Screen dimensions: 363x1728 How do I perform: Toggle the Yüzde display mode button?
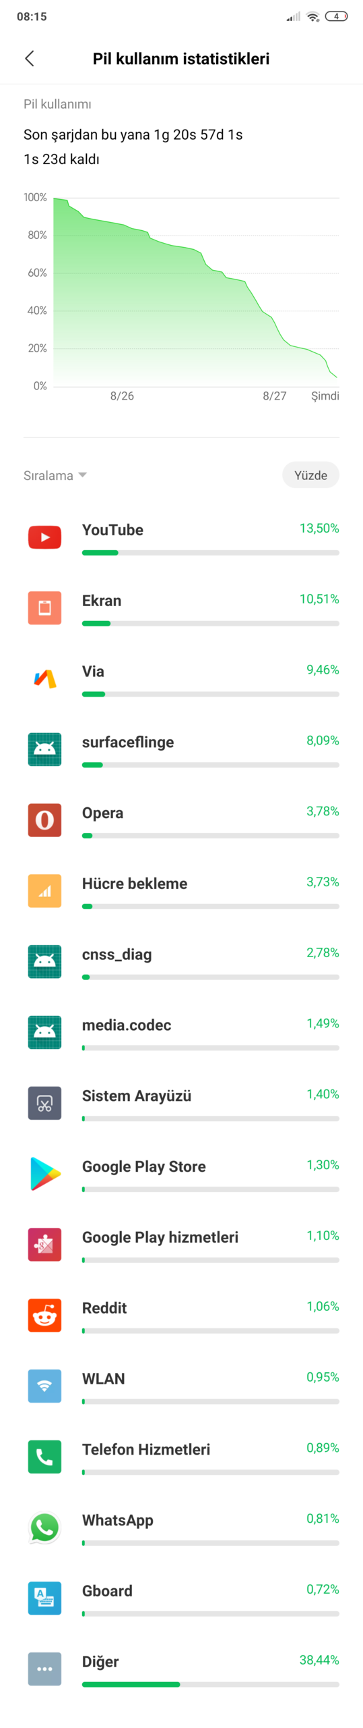310,475
